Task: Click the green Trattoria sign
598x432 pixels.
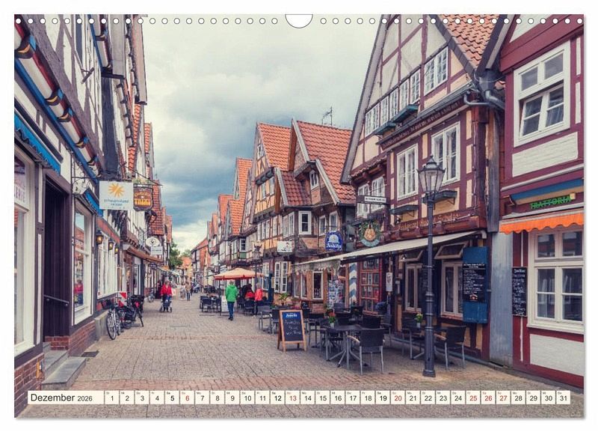Action: [552, 201]
